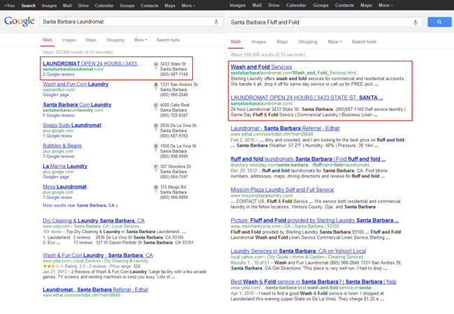This screenshot has height=314, width=454.
Task: Open Contacts in right top black bar
Action: pyautogui.click(x=344, y=5)
